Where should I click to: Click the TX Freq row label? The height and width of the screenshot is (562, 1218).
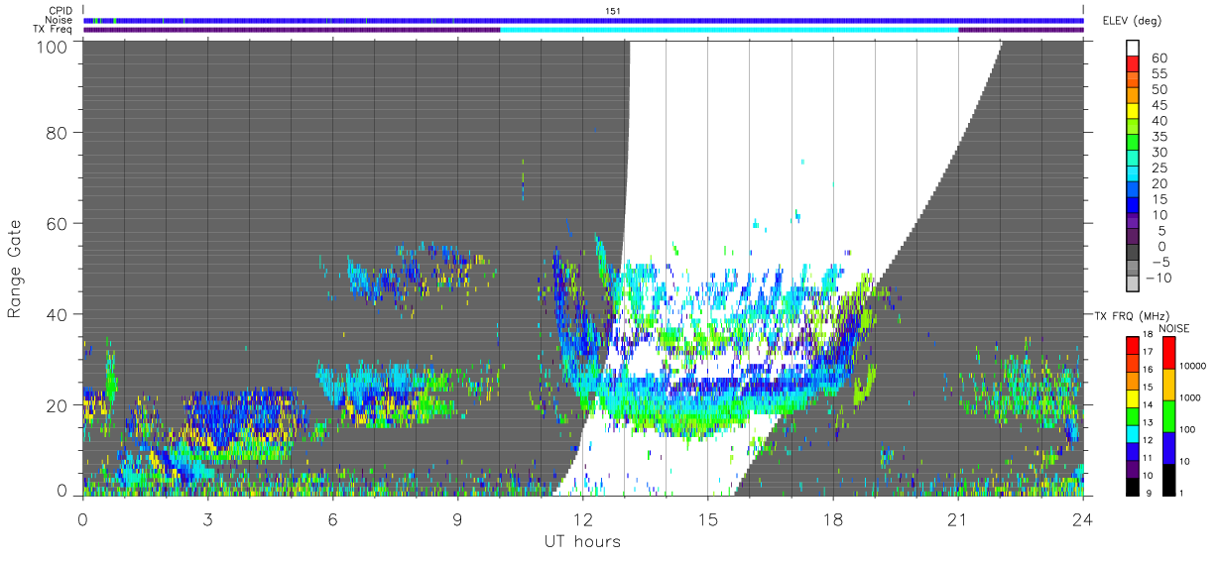tap(54, 29)
